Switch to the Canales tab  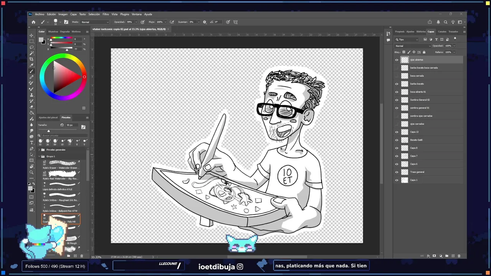tap(442, 31)
